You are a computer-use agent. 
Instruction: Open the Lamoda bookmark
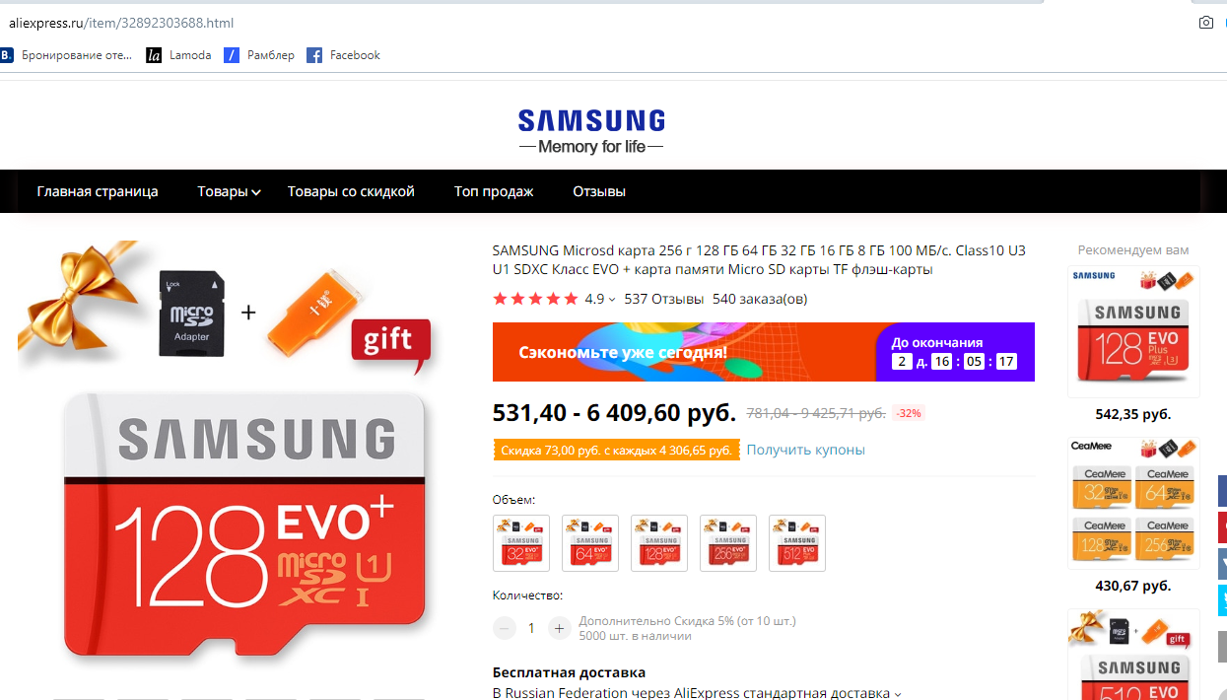pyautogui.click(x=179, y=55)
